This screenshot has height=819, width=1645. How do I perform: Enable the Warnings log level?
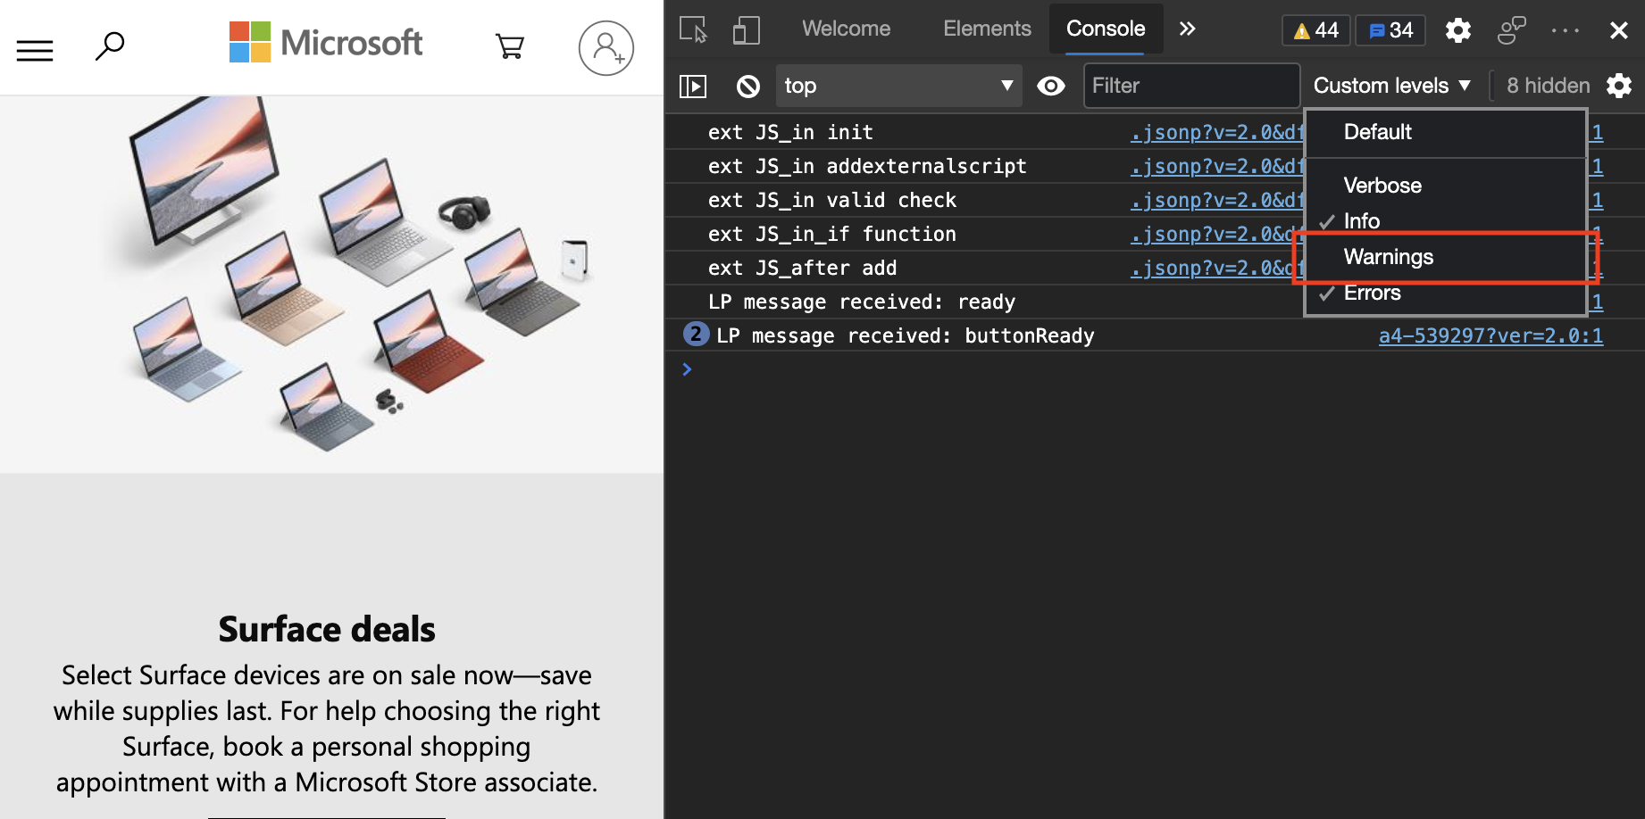1389,257
